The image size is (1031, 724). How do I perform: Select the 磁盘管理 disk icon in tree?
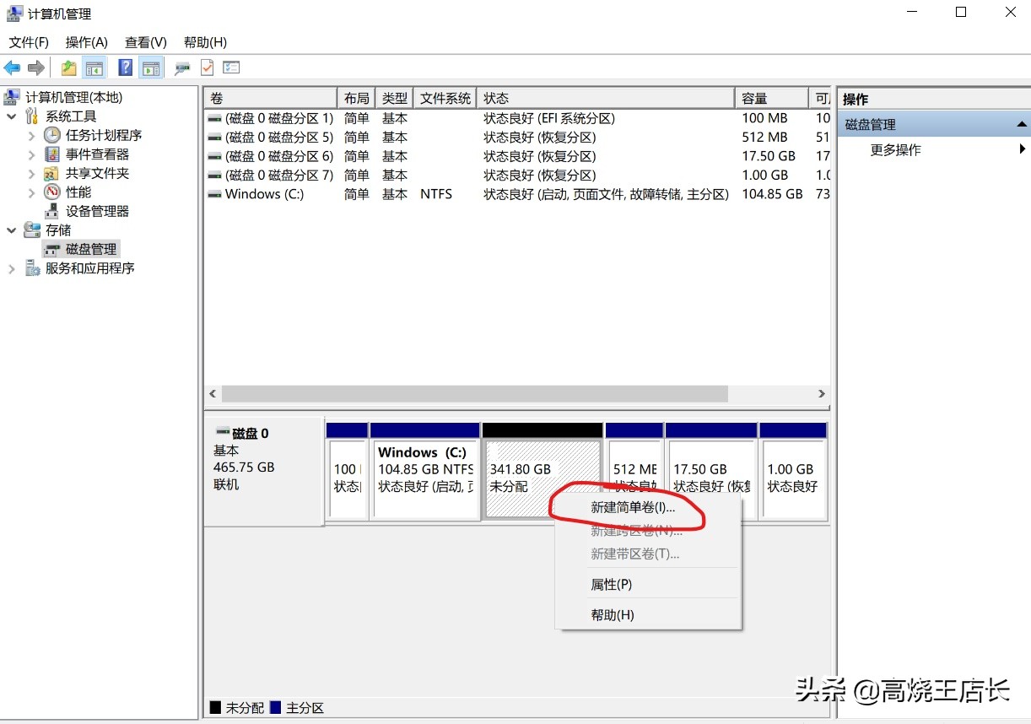coord(52,249)
